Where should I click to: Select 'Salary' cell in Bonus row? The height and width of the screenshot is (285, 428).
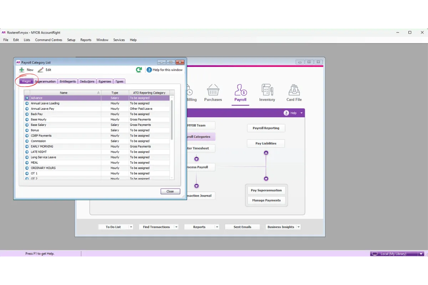click(x=115, y=130)
